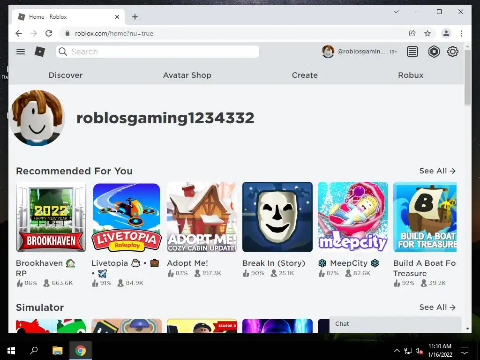Screen dimensions: 480x360
Task: See All recommended games
Action: pos(437,171)
